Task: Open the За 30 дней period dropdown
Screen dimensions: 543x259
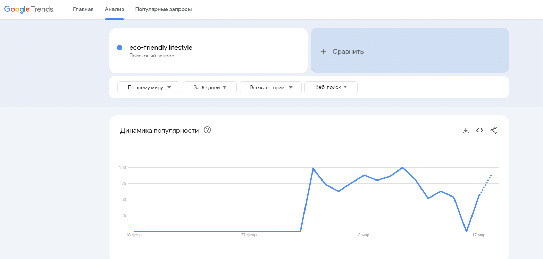Action: 210,87
